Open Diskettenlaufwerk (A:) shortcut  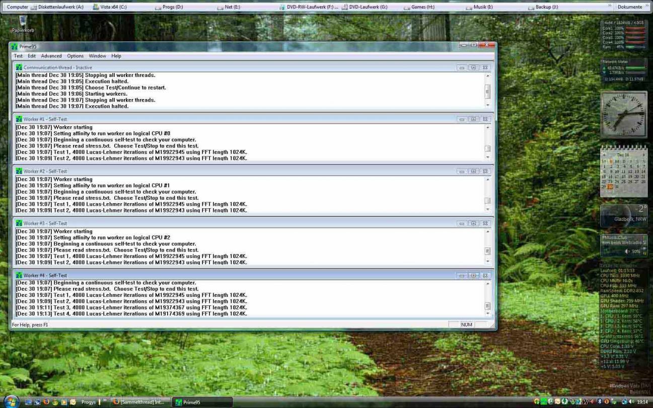57,7
